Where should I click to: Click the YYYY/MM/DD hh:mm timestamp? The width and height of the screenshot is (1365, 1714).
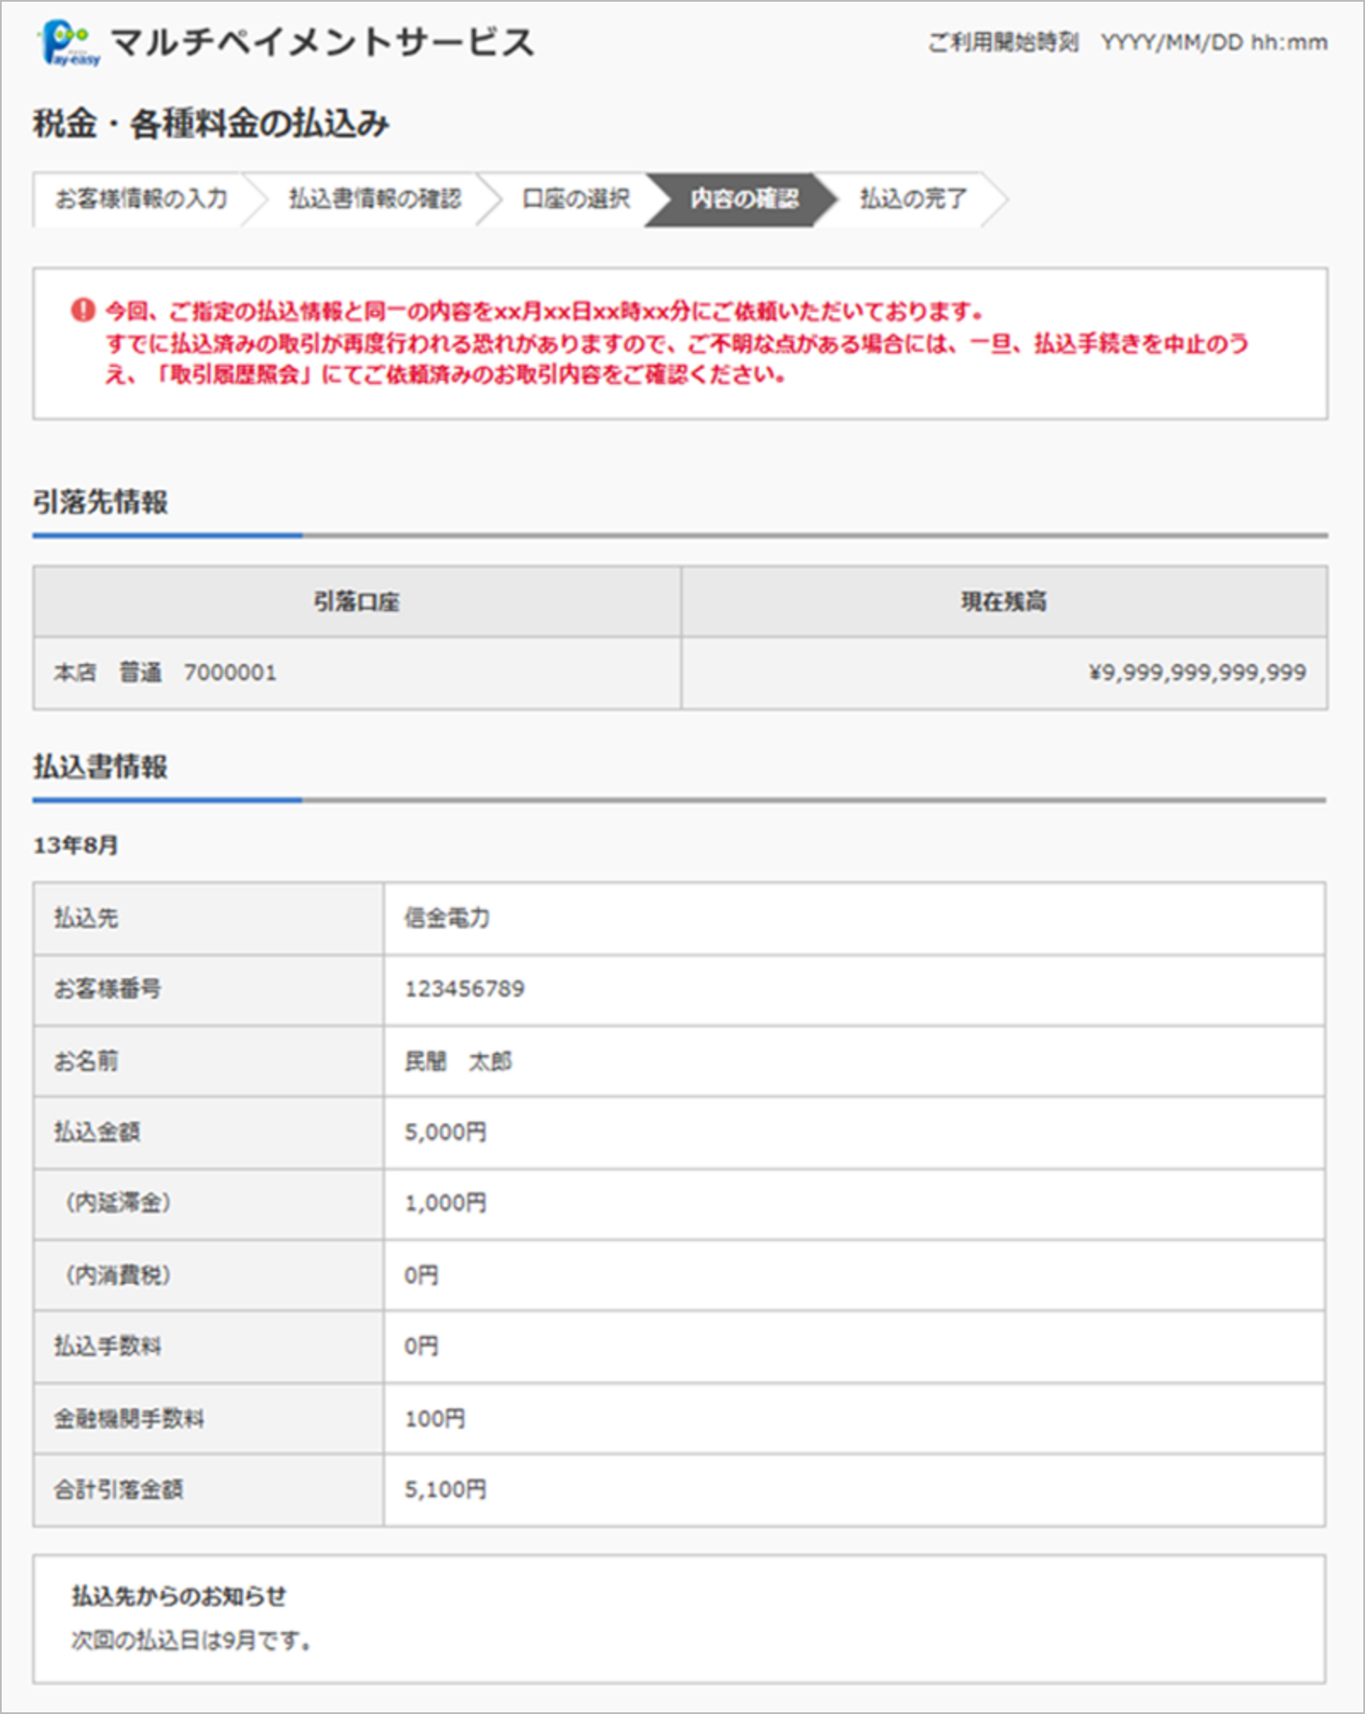click(1214, 43)
